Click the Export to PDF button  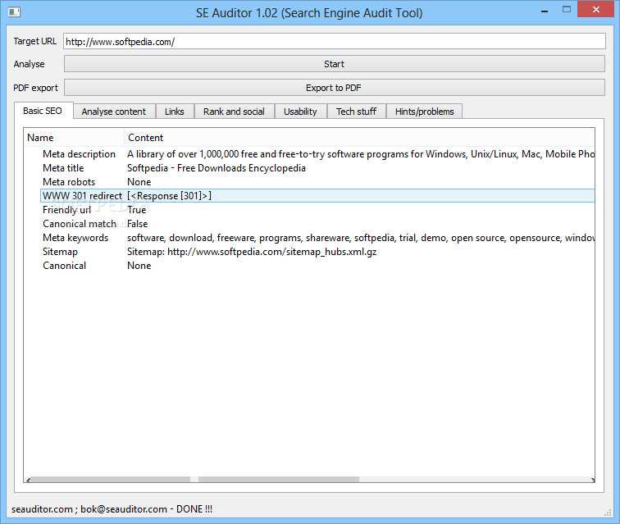[334, 88]
